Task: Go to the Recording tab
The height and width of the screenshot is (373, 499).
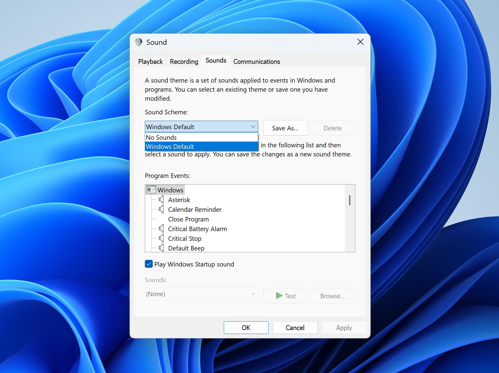Action: (x=184, y=61)
